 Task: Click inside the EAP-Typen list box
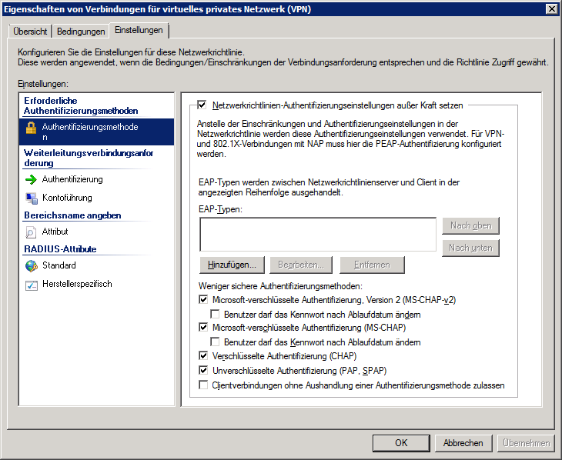[x=317, y=235]
